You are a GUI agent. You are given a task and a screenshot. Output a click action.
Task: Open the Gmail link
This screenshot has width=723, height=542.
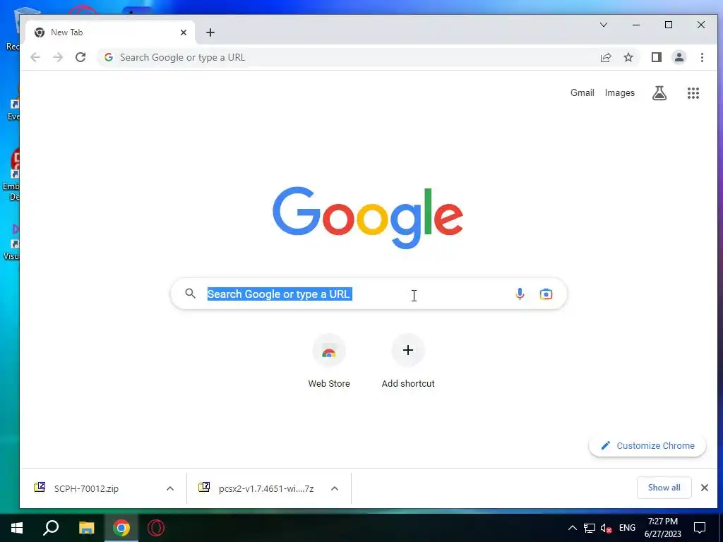pos(582,92)
